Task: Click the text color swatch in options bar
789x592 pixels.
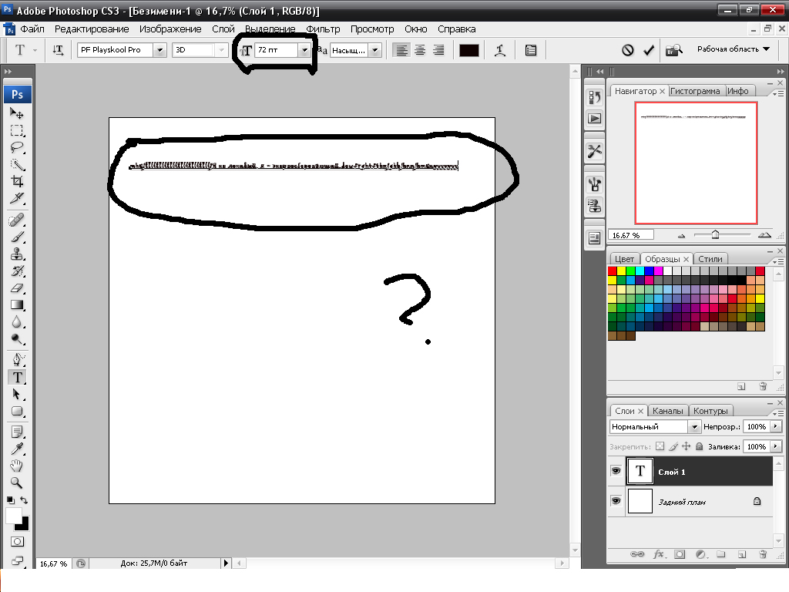Action: click(x=469, y=50)
